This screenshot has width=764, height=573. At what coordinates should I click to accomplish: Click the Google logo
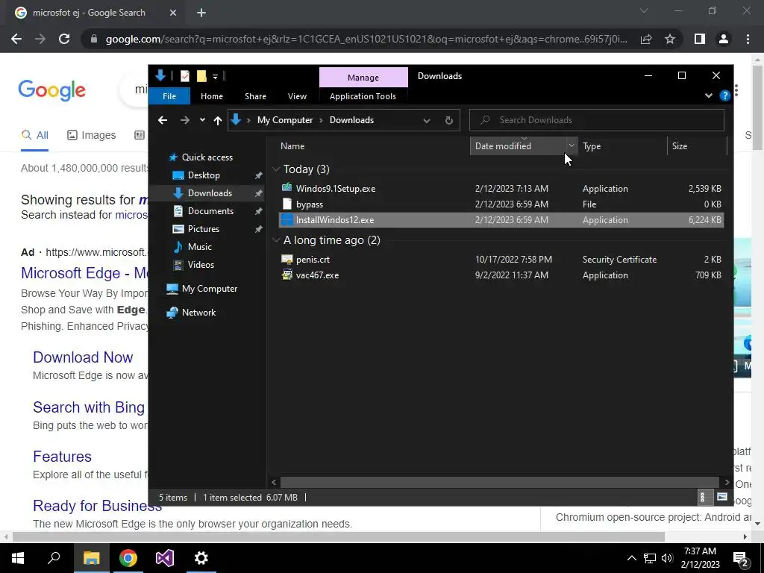pos(51,90)
